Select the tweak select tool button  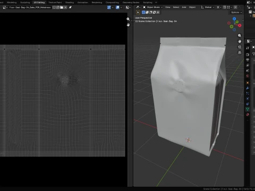coord(138,12)
